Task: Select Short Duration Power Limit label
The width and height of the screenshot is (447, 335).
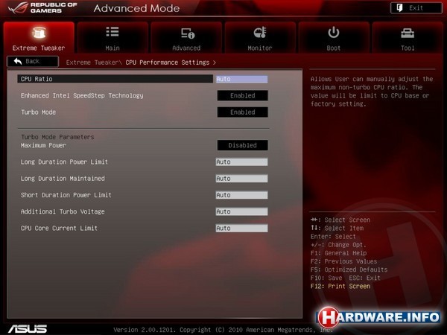Action: click(x=66, y=195)
